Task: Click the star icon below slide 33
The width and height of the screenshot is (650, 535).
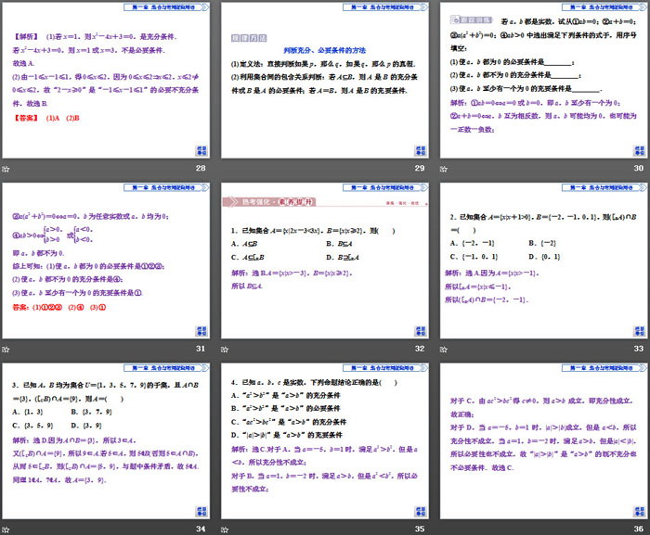Action: [443, 349]
